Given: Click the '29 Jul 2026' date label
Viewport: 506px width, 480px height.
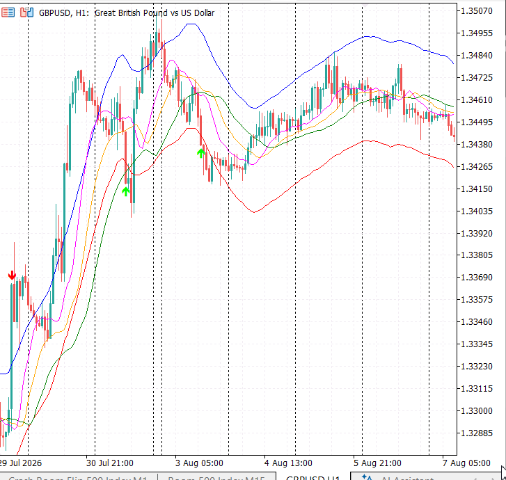Looking at the screenshot, I should coord(21,463).
